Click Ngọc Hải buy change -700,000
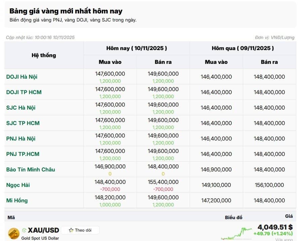Screen dimensions: 298x241 tap(110, 189)
